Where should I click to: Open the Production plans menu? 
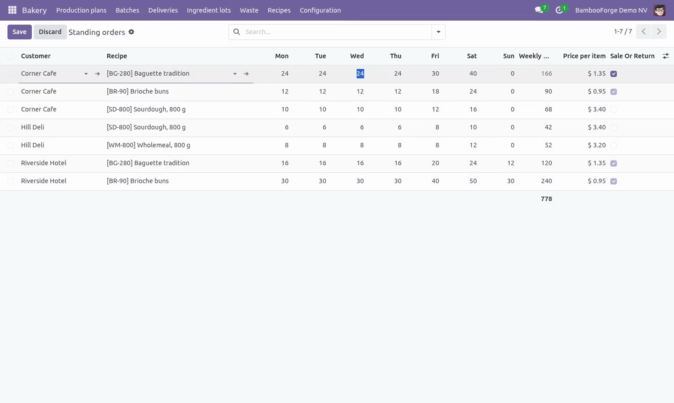click(81, 10)
